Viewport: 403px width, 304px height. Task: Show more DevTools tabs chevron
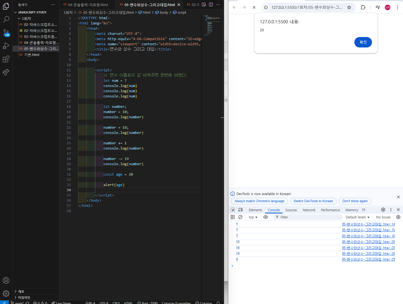364,210
